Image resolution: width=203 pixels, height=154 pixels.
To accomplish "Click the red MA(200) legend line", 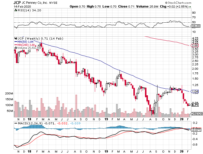I will 16,45.
